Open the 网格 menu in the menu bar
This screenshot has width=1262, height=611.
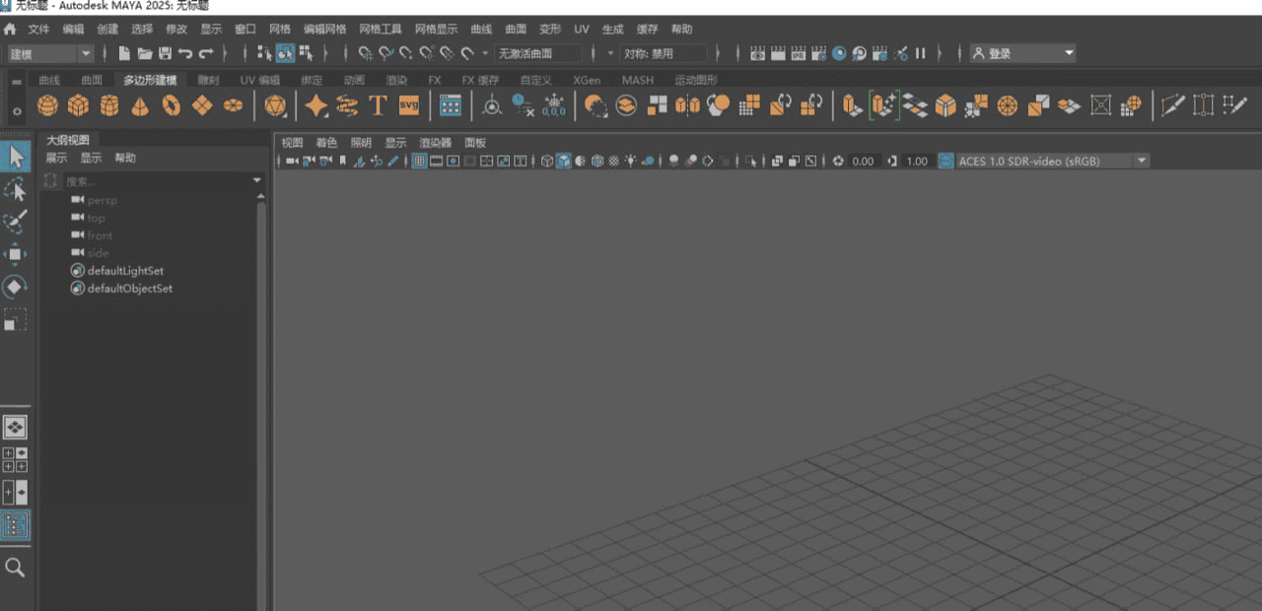(x=280, y=29)
